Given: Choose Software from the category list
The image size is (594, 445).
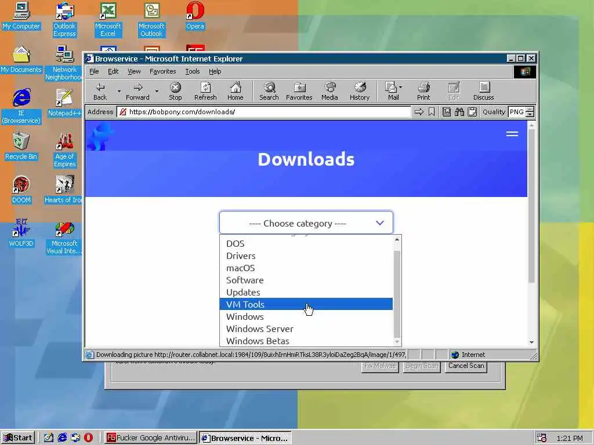Looking at the screenshot, I should [x=306, y=280].
